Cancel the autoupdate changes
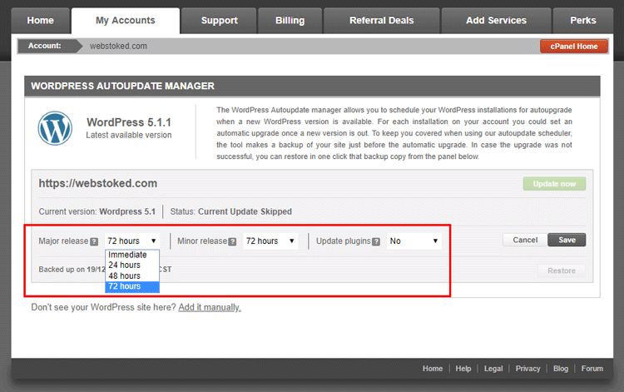624x392 pixels. pos(525,240)
